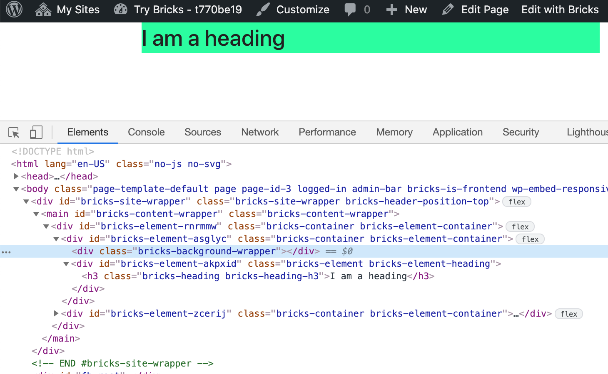Open My Sites houses icon
Screen dimensions: 608x374
pos(43,9)
